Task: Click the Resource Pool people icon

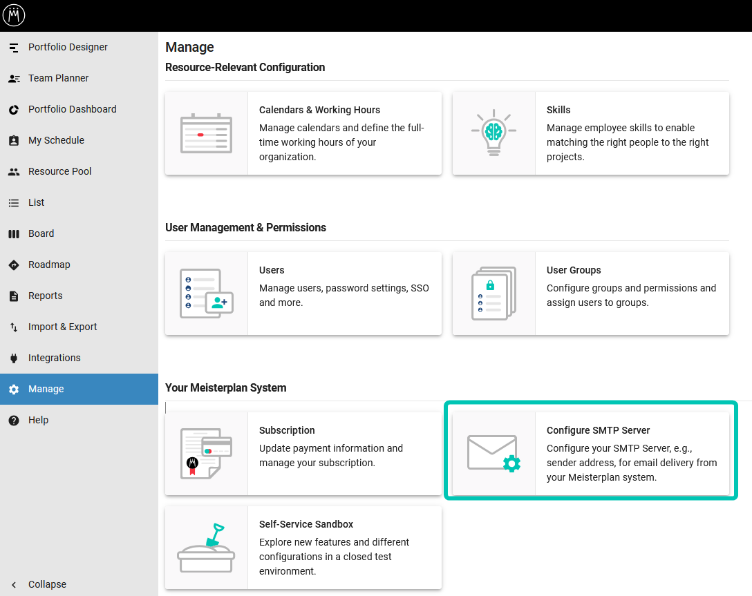Action: [x=14, y=171]
